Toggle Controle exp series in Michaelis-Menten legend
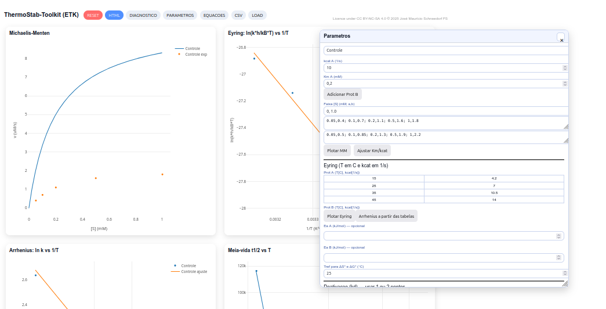This screenshot has width=606, height=309. point(196,54)
